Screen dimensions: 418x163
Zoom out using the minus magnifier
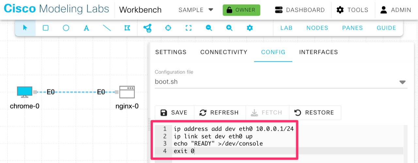point(209,28)
